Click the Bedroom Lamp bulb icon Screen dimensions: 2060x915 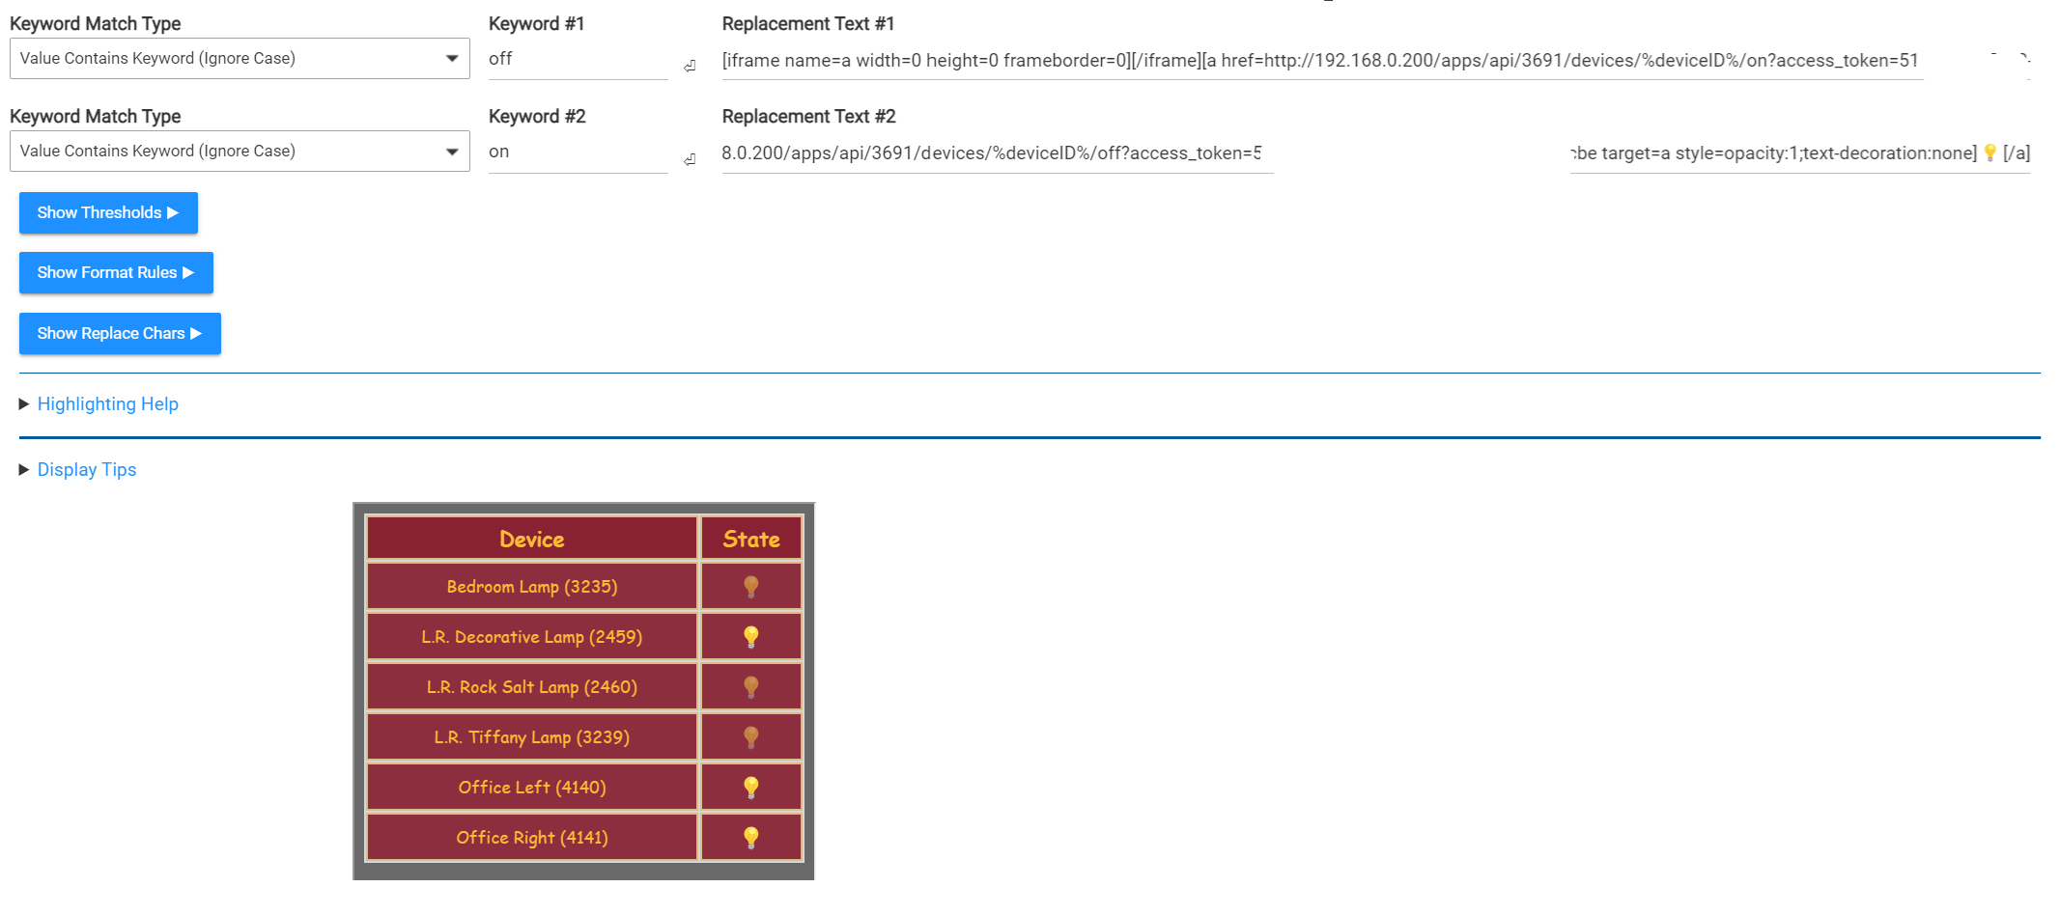[751, 587]
